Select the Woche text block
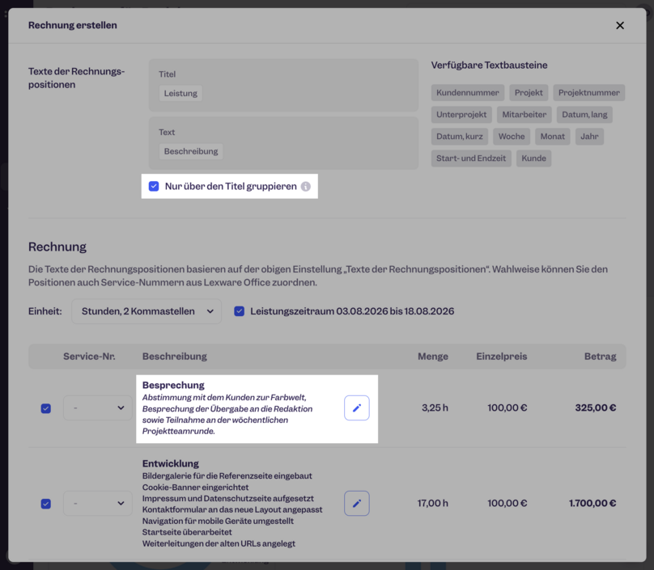 [512, 137]
